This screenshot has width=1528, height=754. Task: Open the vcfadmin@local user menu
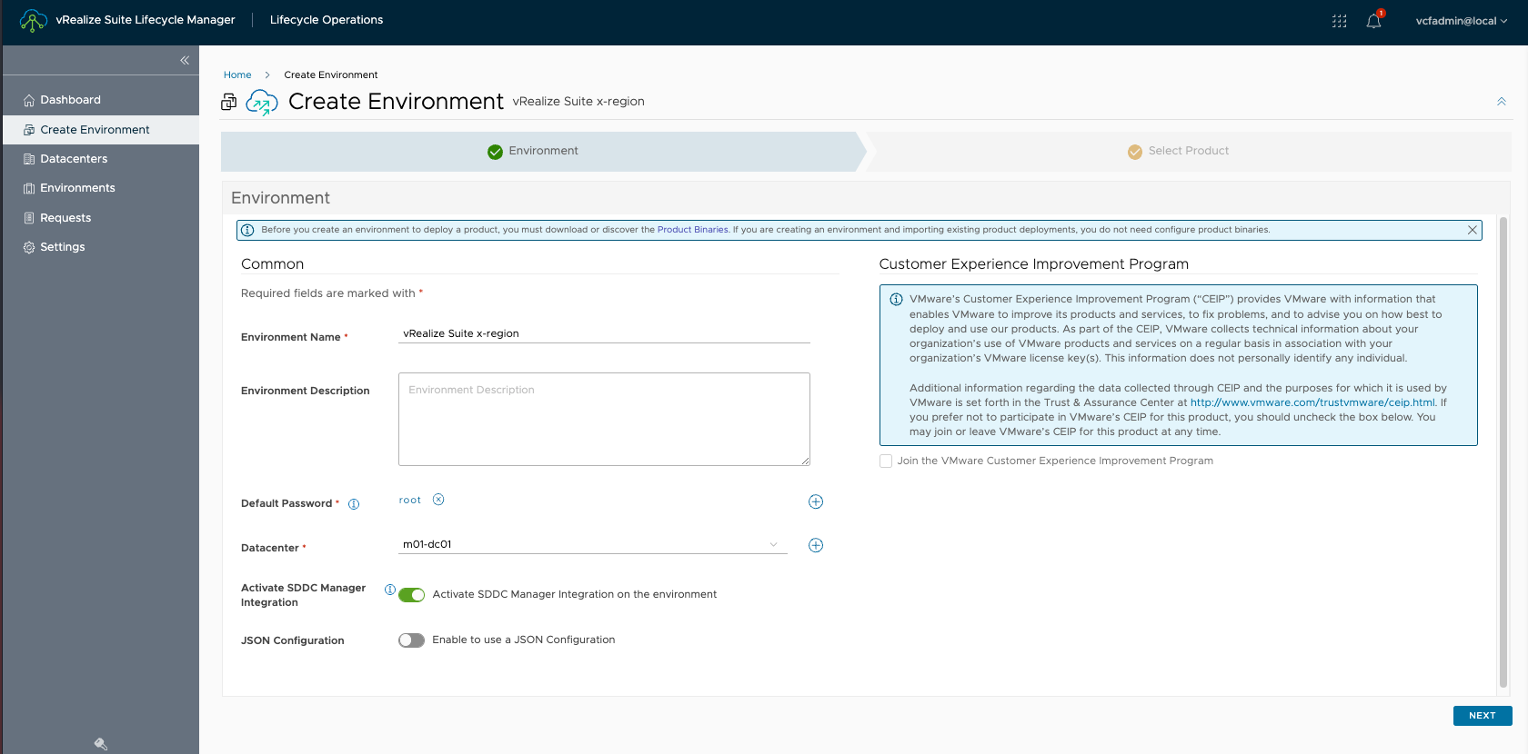click(1461, 21)
